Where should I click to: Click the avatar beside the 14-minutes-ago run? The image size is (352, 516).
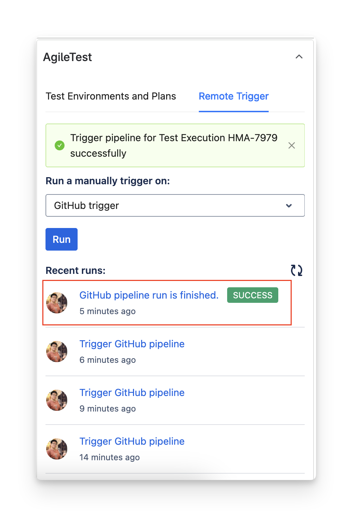coord(57,449)
